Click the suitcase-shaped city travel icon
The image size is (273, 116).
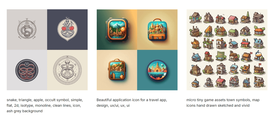point(157,30)
